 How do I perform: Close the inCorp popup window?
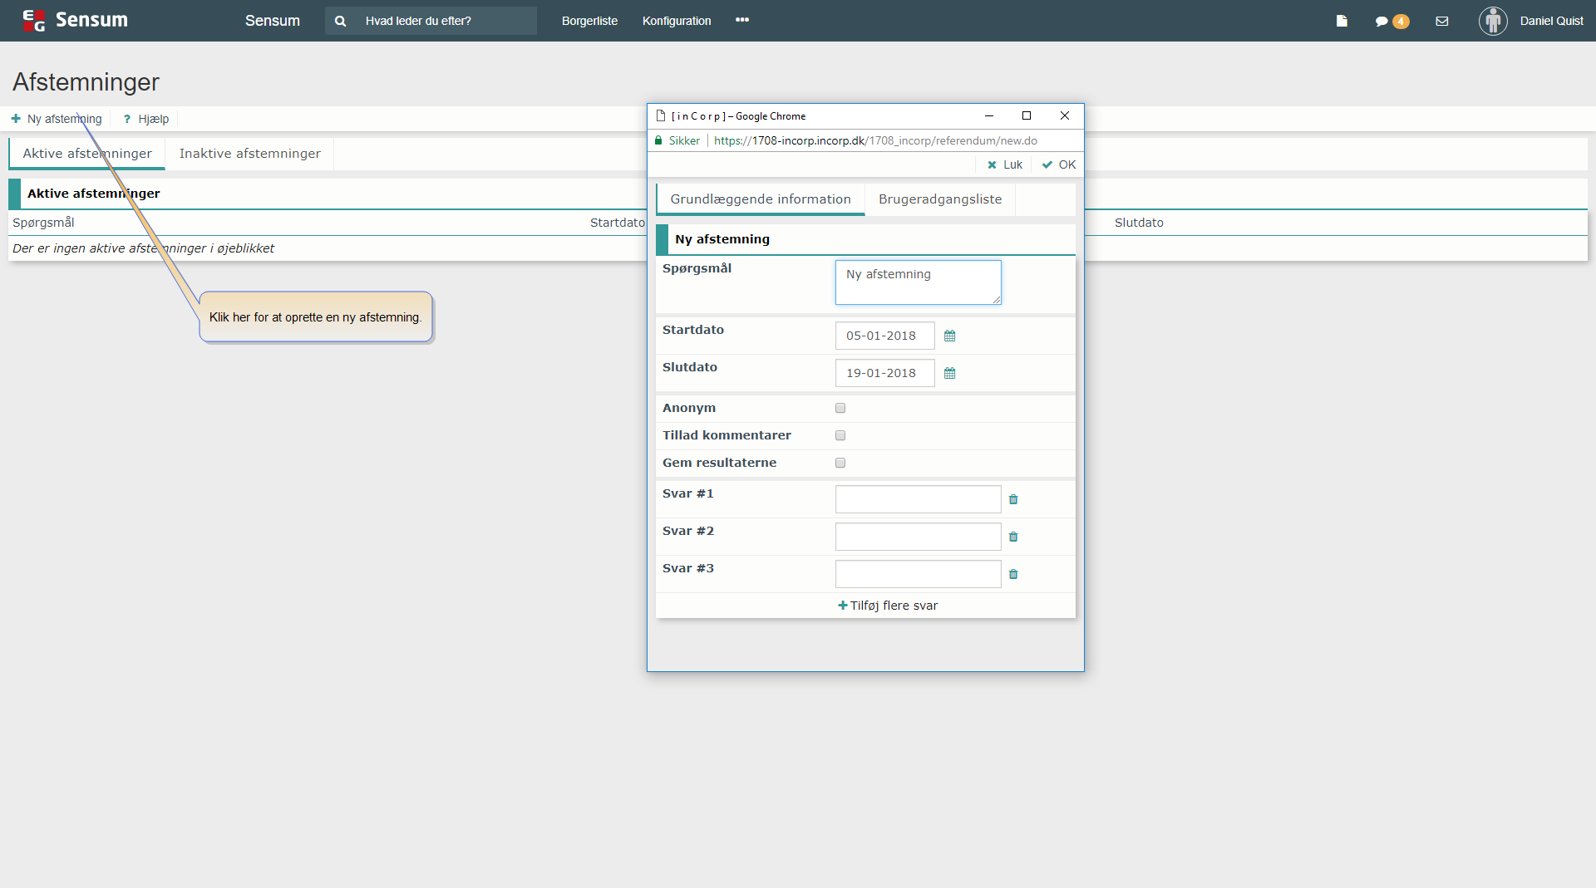1065,115
